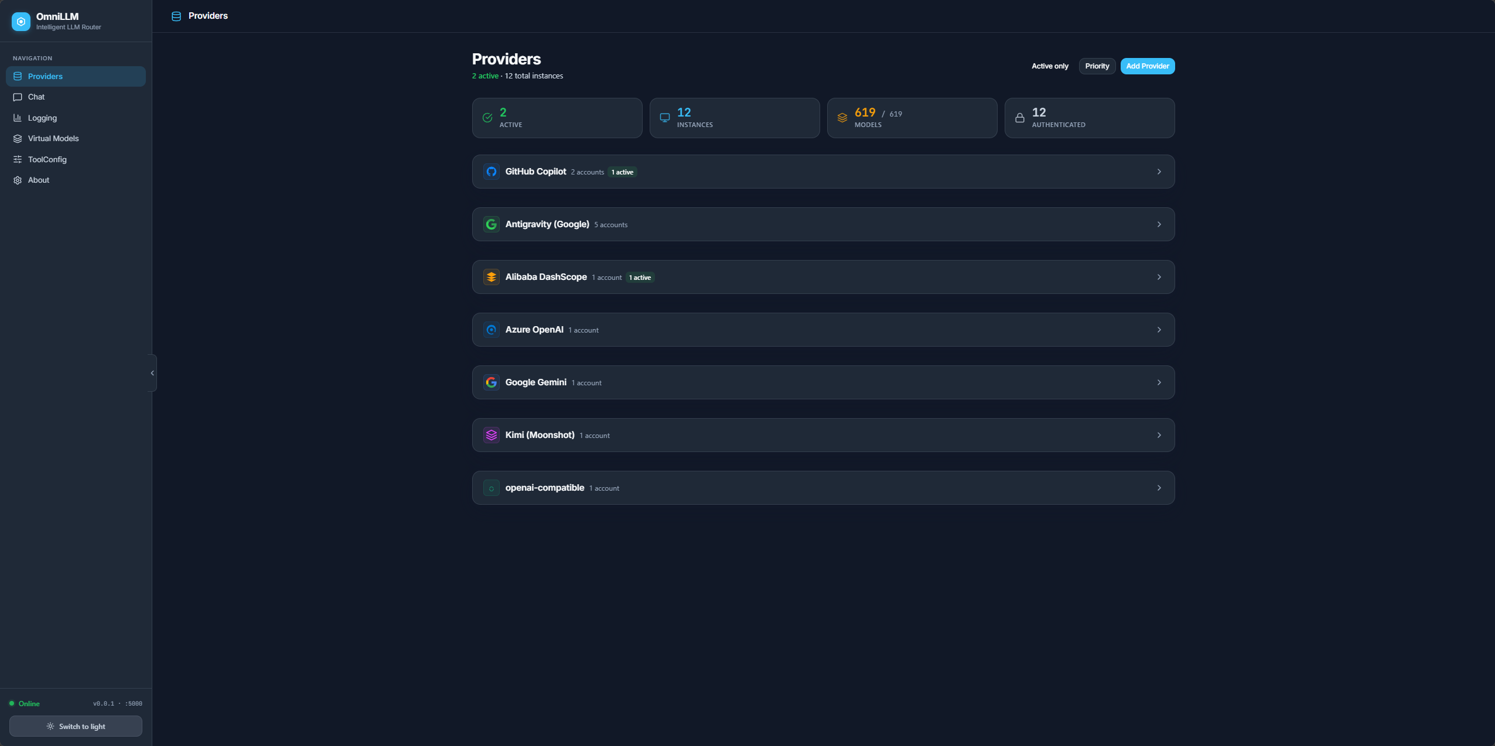Click the GitHub Copilot provider icon

pos(491,172)
